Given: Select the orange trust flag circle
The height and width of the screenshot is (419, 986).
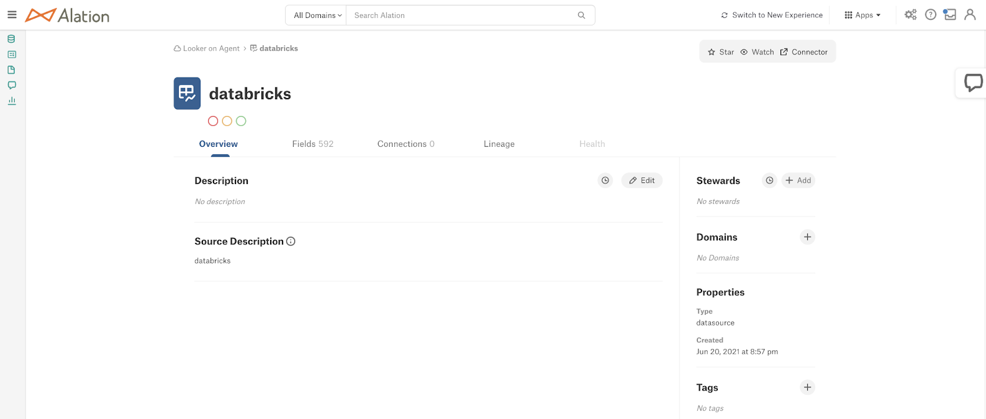Looking at the screenshot, I should tap(227, 121).
